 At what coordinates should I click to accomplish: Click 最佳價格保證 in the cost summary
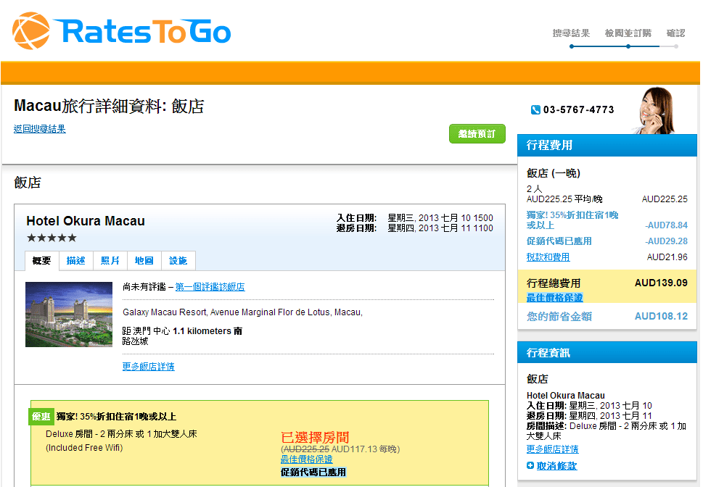point(554,298)
